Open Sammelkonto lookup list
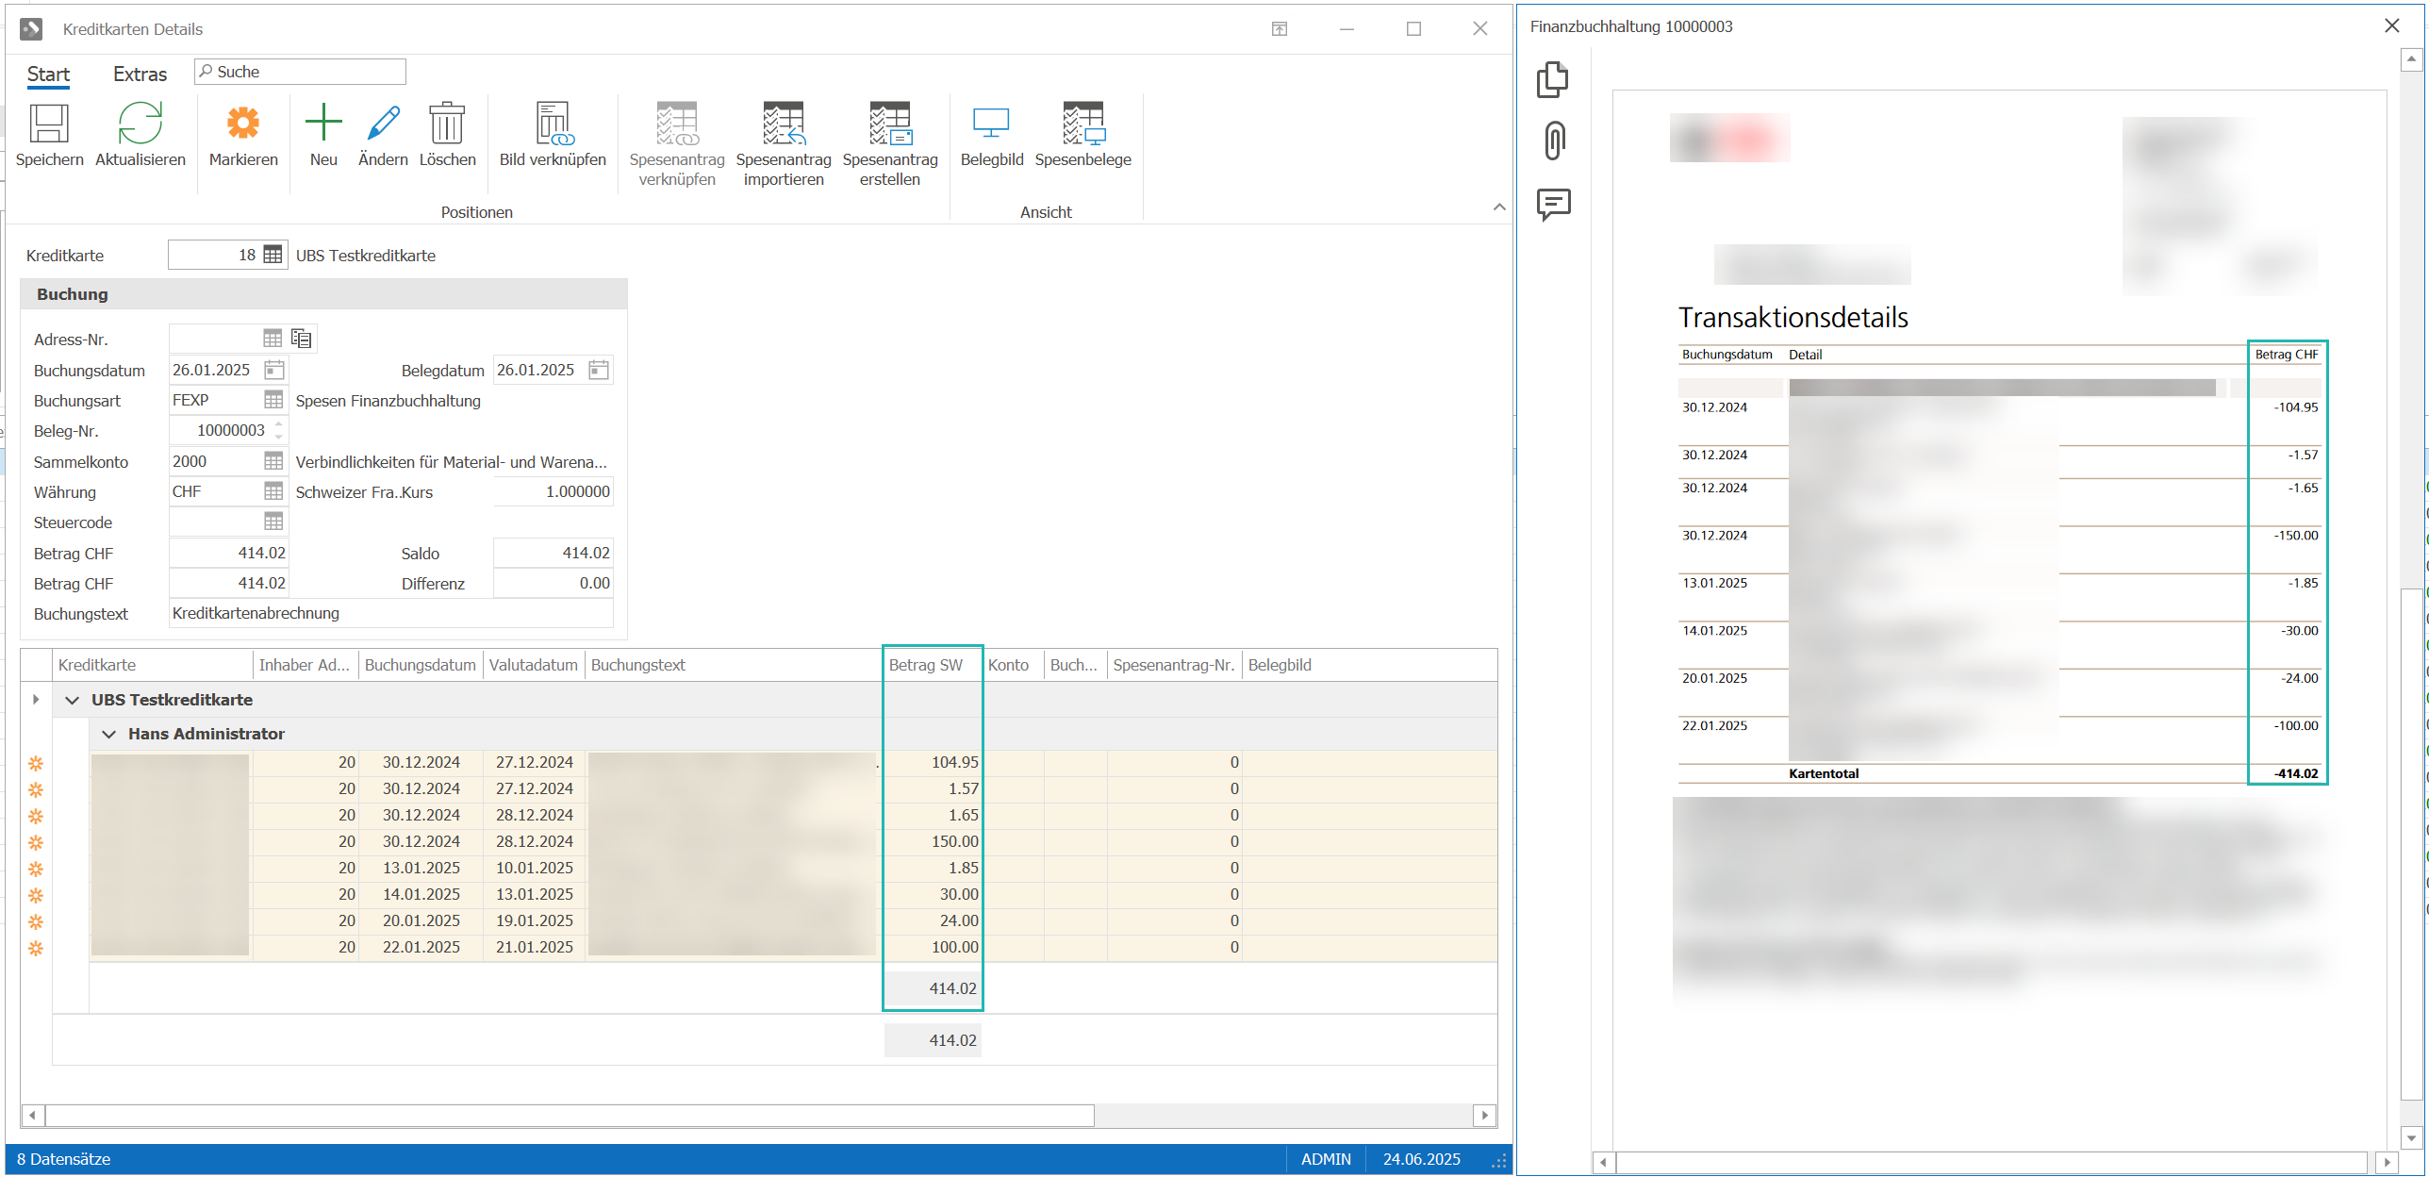Image resolution: width=2429 pixels, height=1177 pixels. pyautogui.click(x=273, y=461)
